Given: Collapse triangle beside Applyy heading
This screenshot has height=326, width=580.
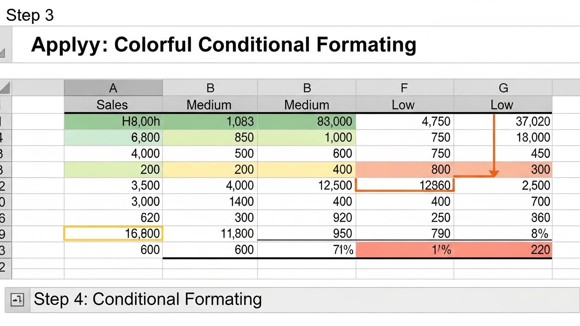Looking at the screenshot, I should click(3, 53).
